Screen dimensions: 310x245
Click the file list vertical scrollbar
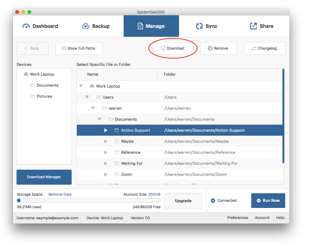[x=283, y=116]
